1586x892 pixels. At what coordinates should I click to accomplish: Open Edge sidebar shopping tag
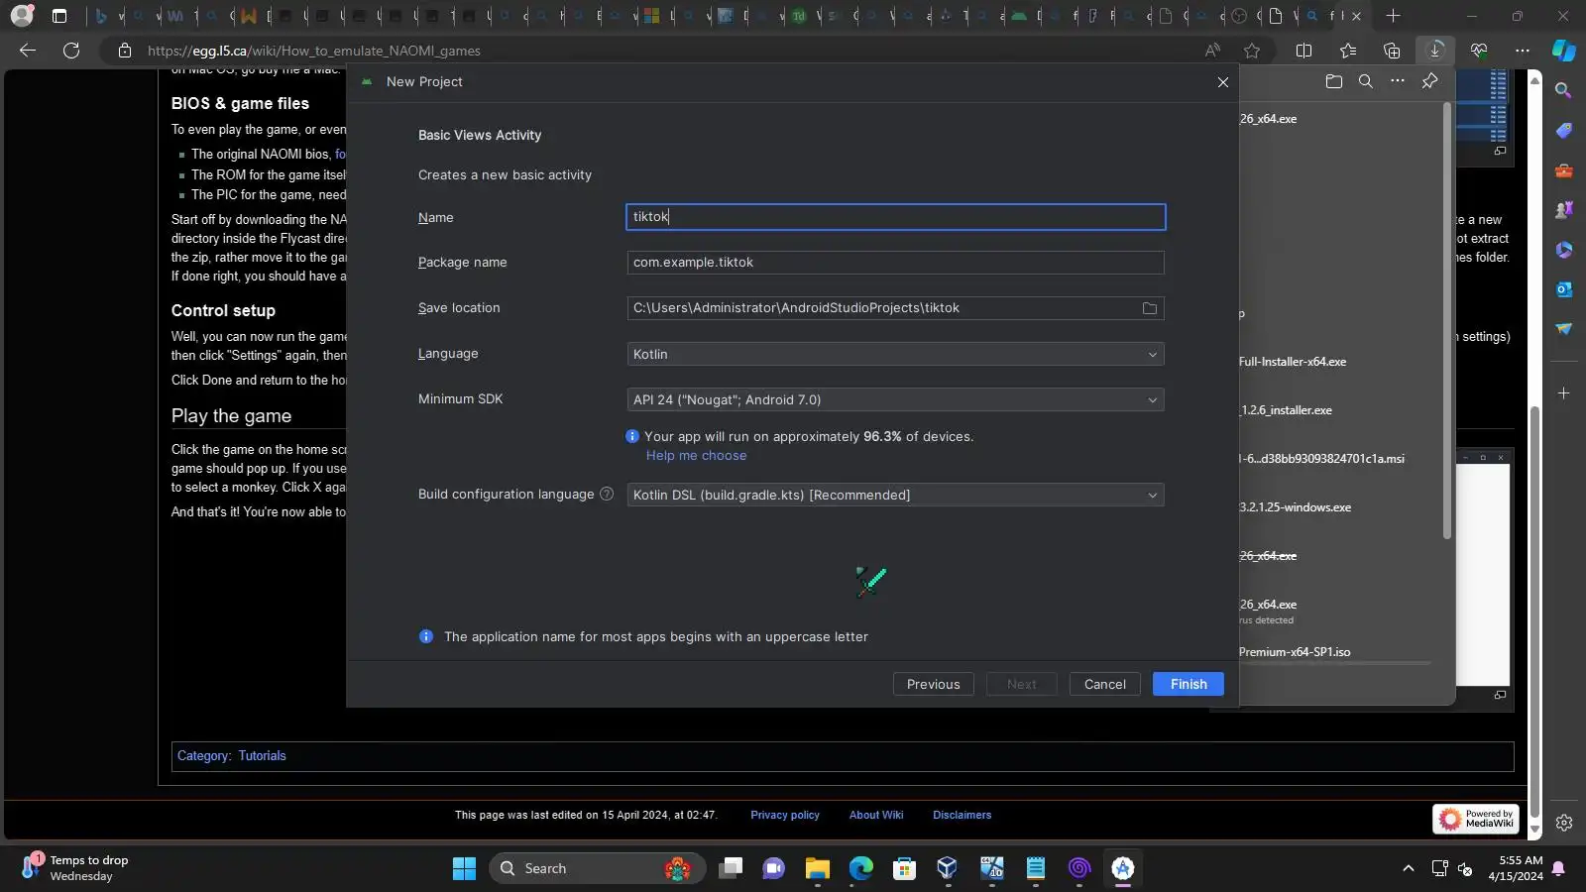(1564, 131)
